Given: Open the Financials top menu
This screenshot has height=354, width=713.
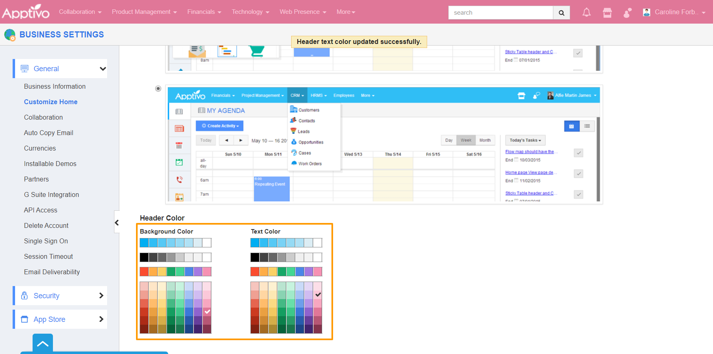Looking at the screenshot, I should coord(204,12).
